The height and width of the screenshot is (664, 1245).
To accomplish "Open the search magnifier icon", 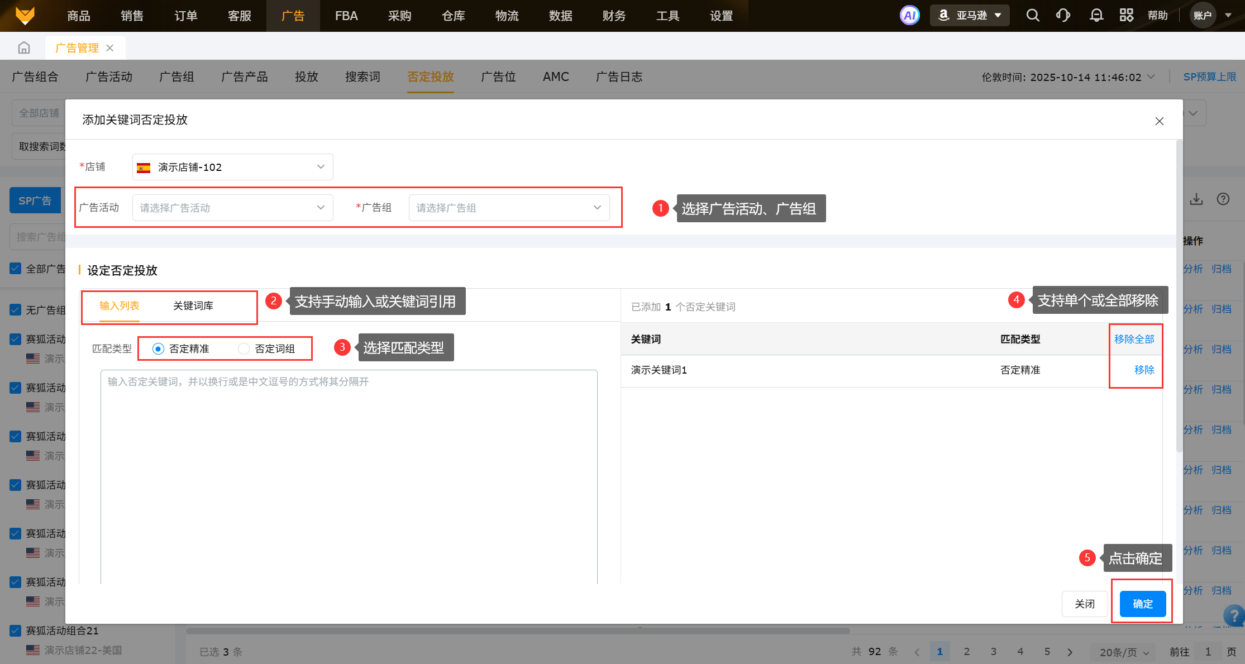I will coord(1033,16).
